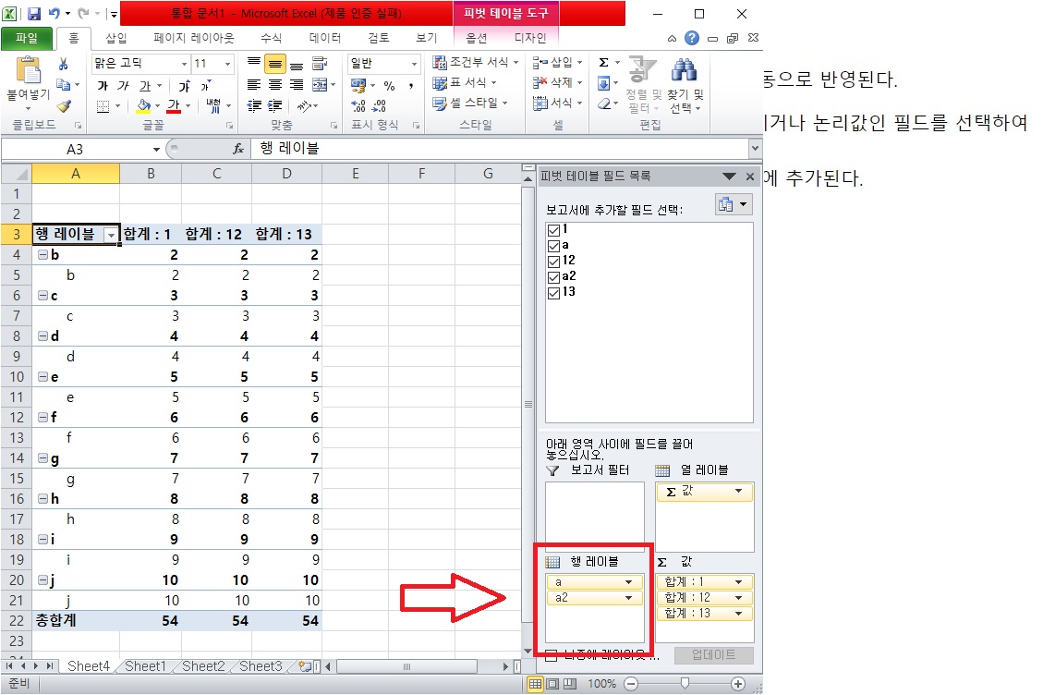Toggle the defer layout update checkbox

pyautogui.click(x=552, y=656)
